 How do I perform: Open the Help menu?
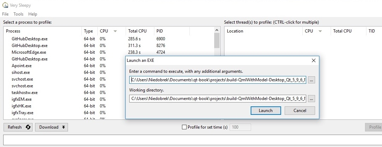pos(33,14)
